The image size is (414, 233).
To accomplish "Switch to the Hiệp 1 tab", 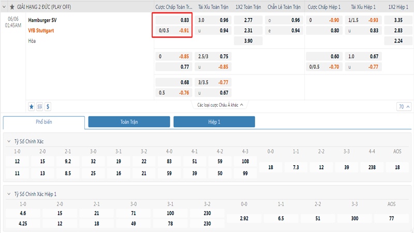I will point(214,122).
